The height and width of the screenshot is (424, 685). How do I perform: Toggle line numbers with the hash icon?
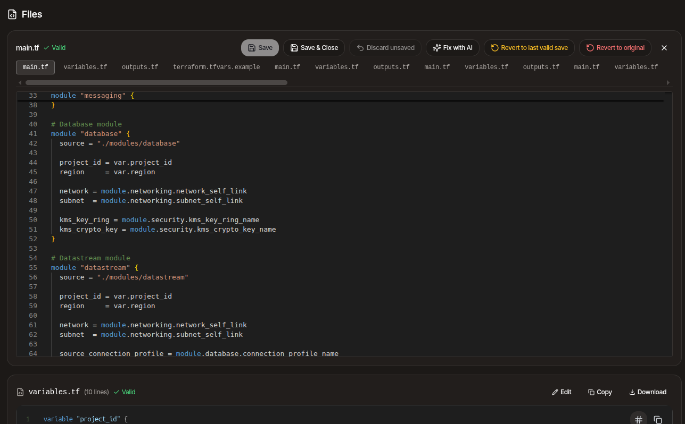(x=639, y=419)
